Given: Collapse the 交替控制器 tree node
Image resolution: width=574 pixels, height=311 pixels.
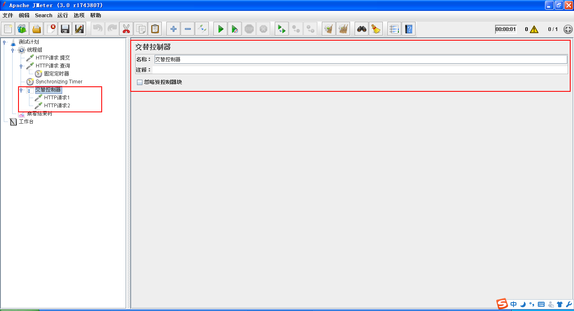Looking at the screenshot, I should click(x=21, y=90).
